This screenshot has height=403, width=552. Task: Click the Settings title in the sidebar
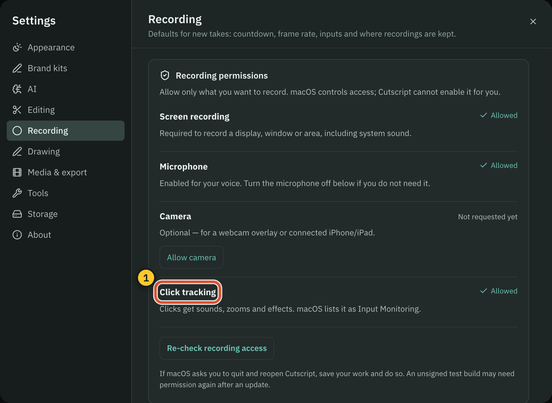[34, 21]
